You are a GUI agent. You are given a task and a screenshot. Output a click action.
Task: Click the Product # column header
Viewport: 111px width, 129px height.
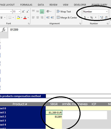[x=20, y=104]
